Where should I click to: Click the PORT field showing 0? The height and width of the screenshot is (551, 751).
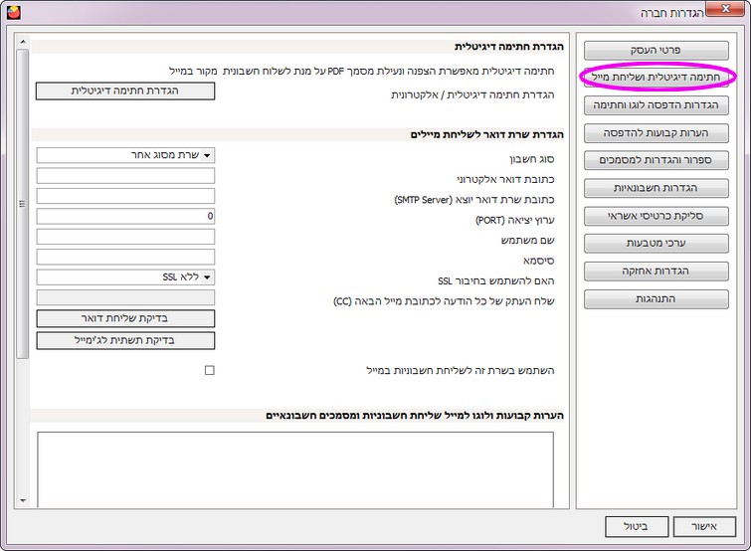click(125, 217)
